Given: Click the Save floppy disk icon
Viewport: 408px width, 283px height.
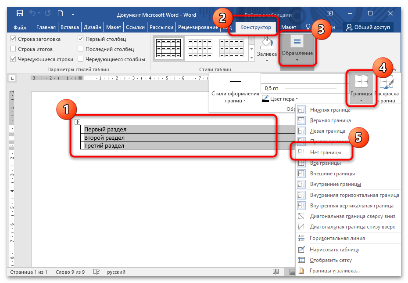Looking at the screenshot, I should click(19, 13).
